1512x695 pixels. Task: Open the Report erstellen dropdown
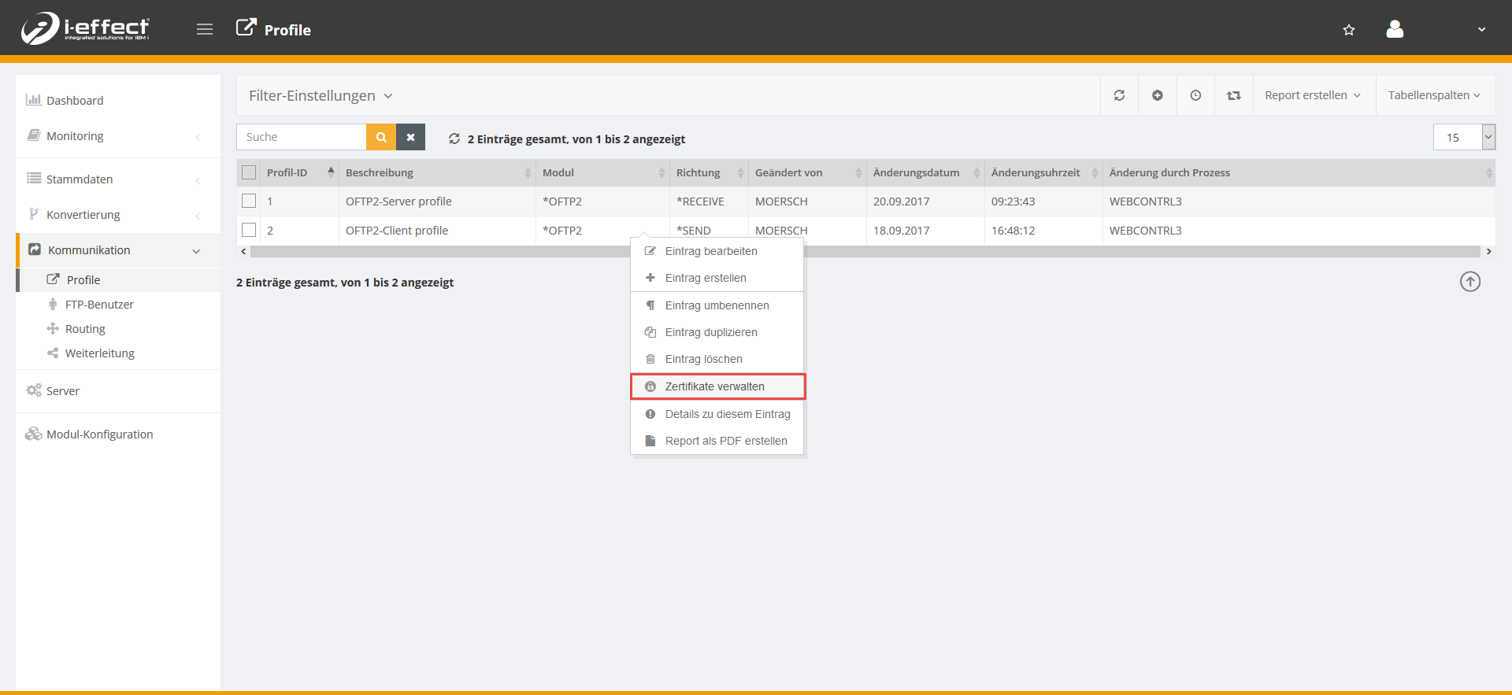click(x=1312, y=95)
